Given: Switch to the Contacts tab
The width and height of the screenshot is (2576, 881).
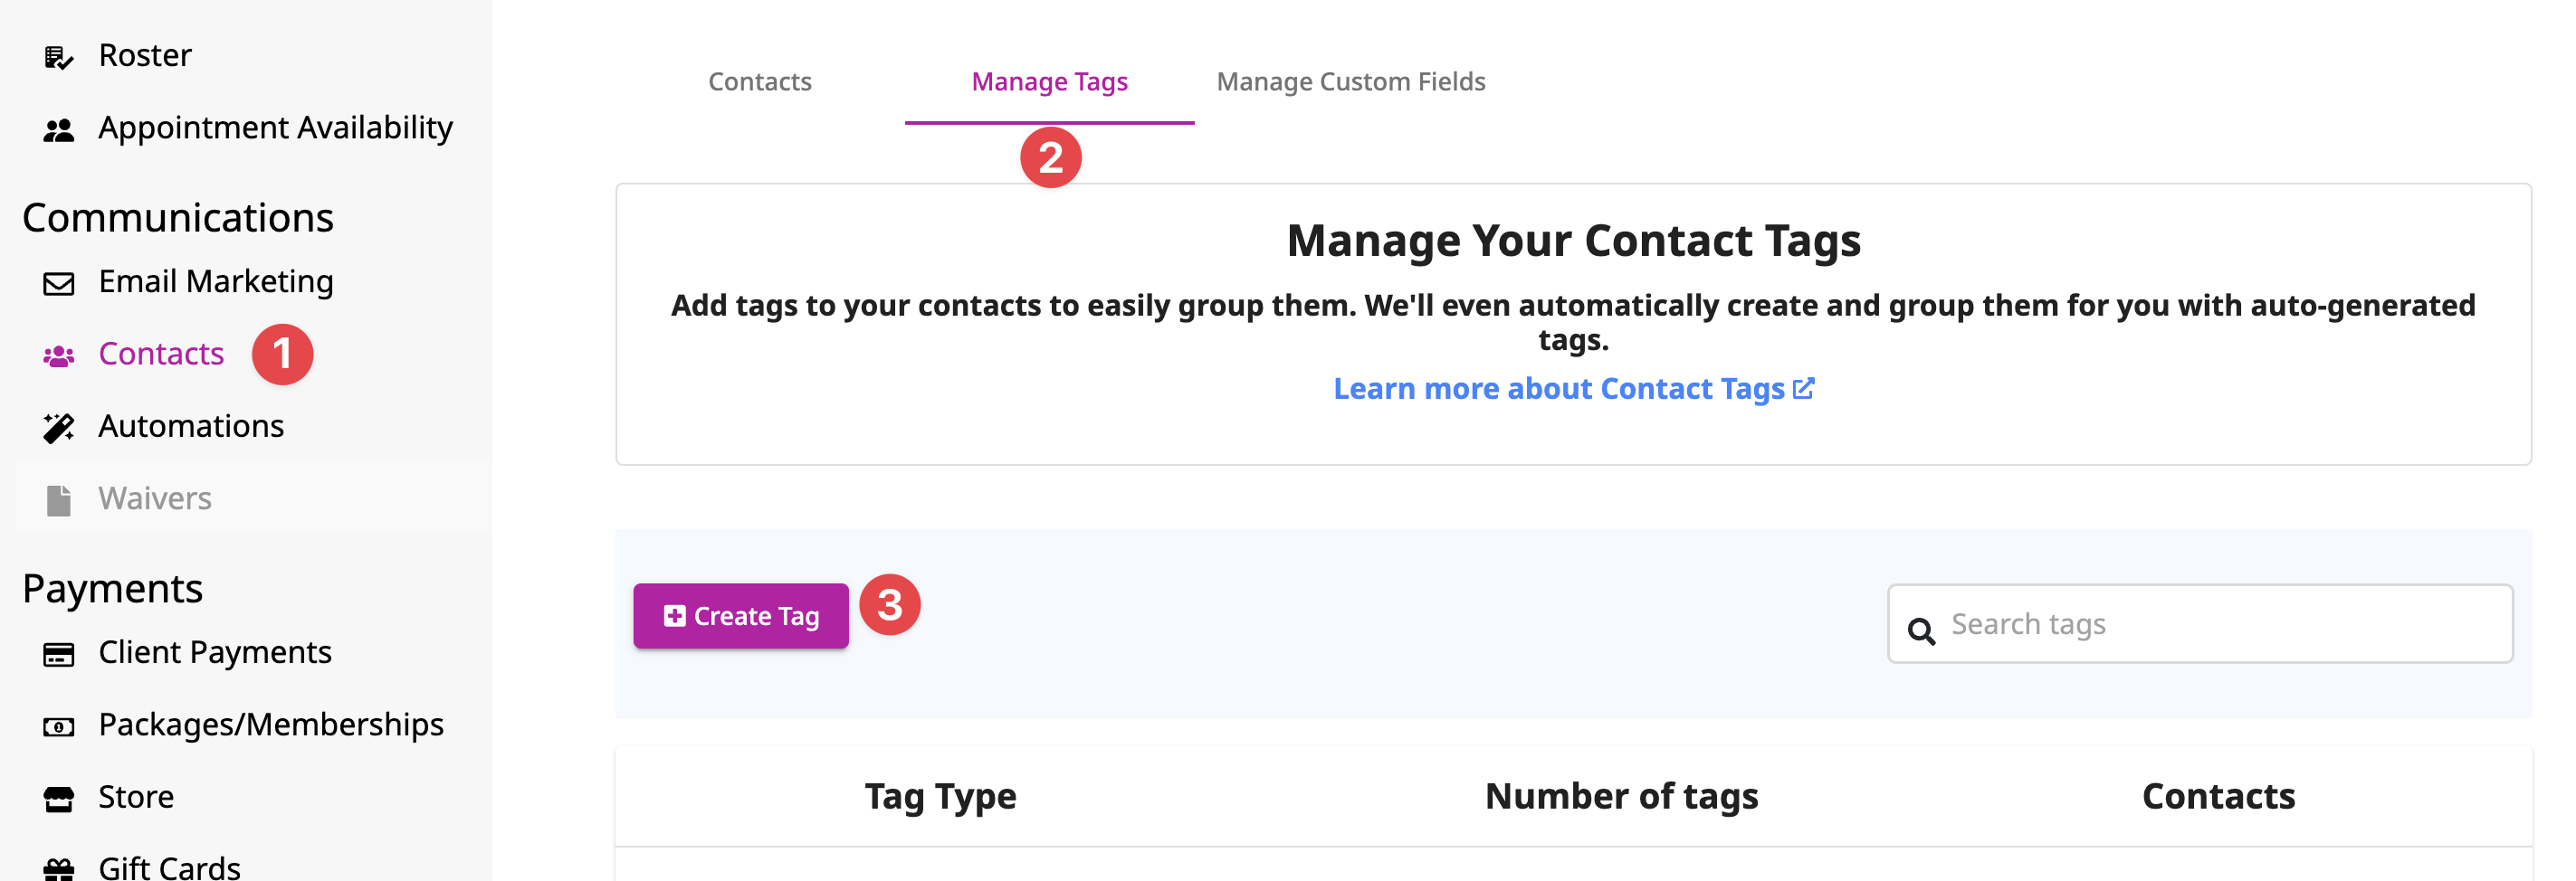Looking at the screenshot, I should pyautogui.click(x=760, y=82).
